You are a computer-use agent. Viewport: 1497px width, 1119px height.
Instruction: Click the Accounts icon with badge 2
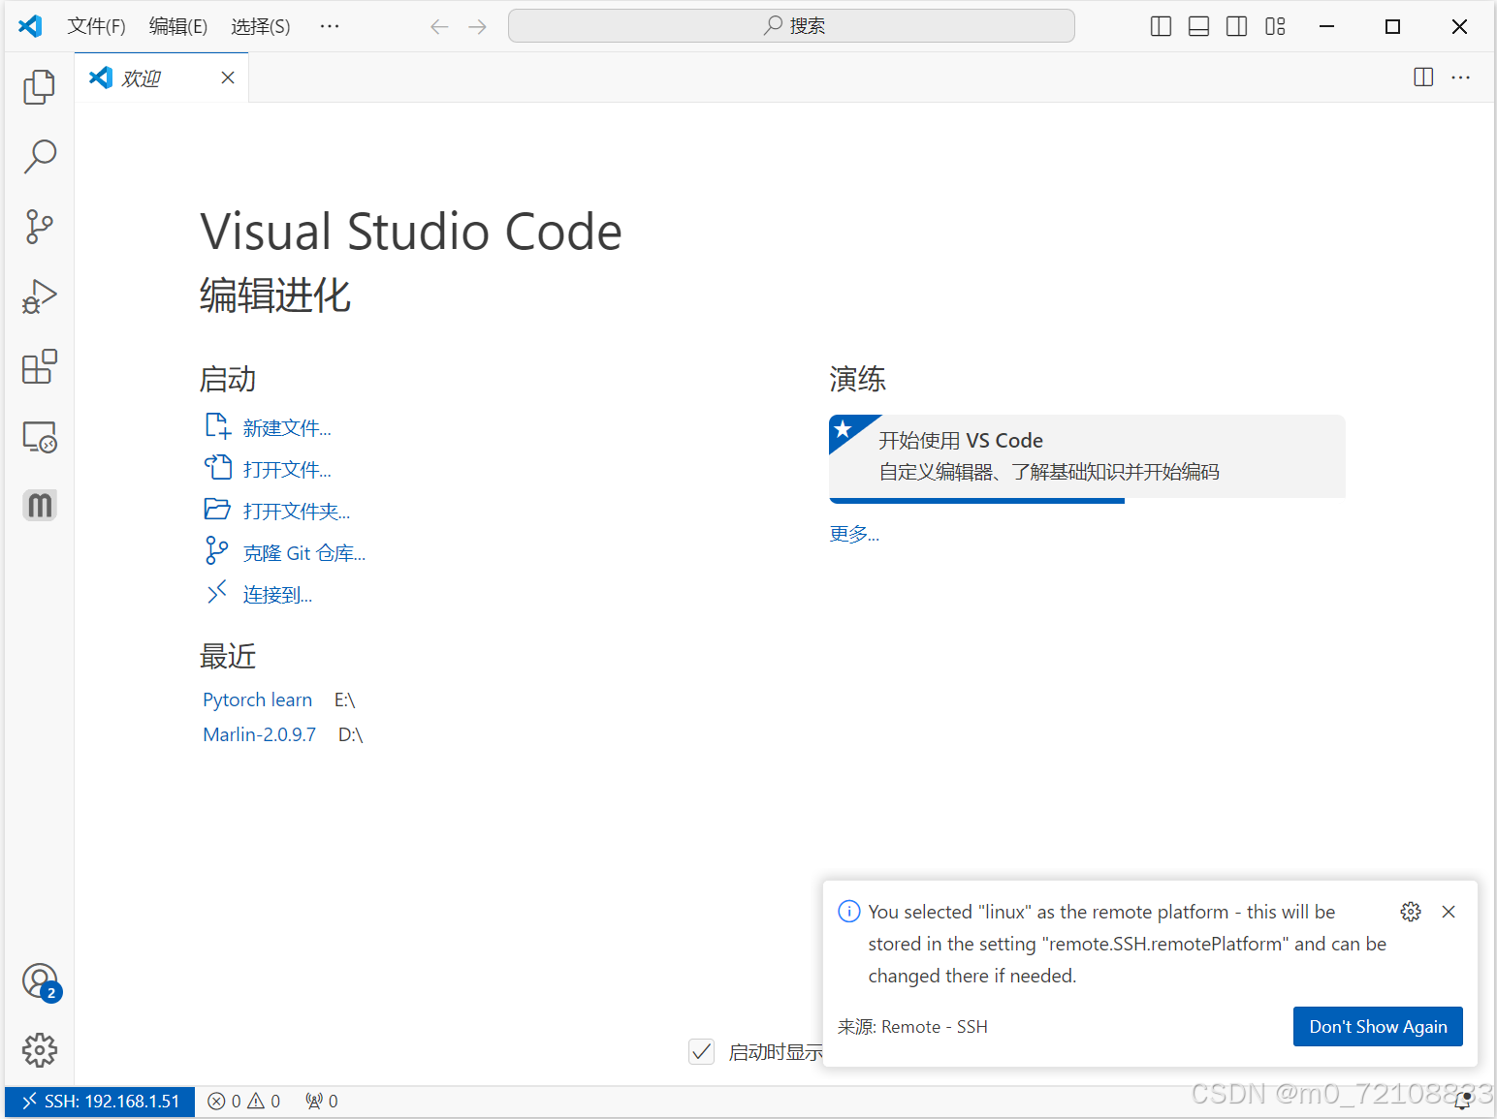[39, 980]
